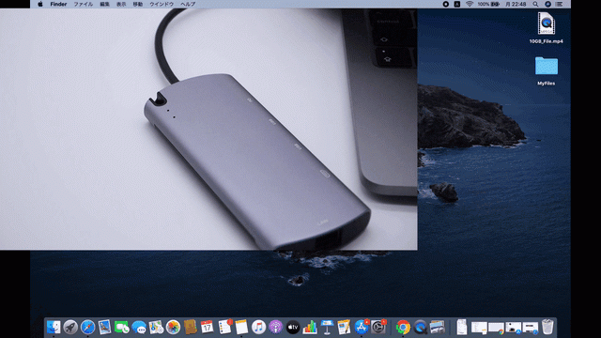Screen dimensions: 601x338
Task: Launch Launchpad rocket icon in Dock
Action: (70, 328)
